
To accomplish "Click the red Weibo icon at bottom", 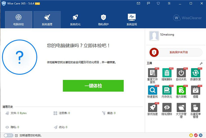I will point(196,135).
